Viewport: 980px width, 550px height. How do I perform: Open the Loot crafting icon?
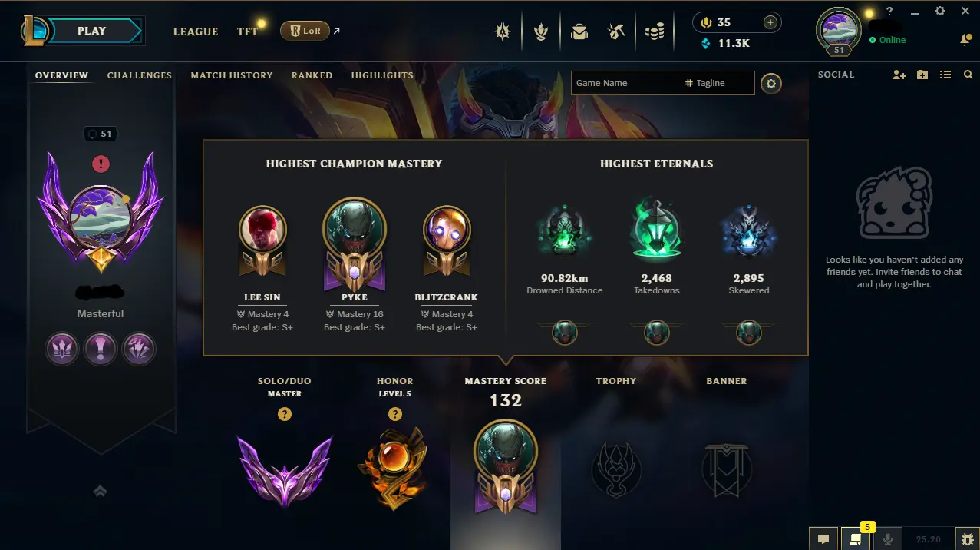click(616, 31)
